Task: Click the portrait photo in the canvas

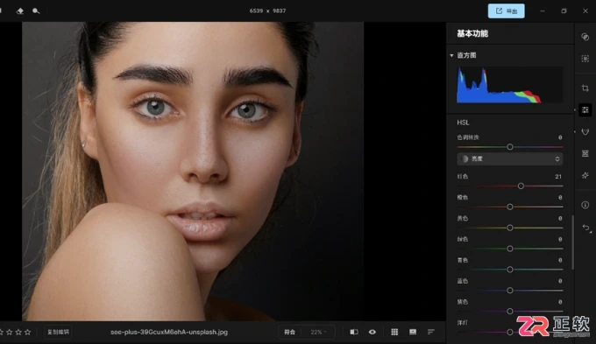Action: pos(193,172)
